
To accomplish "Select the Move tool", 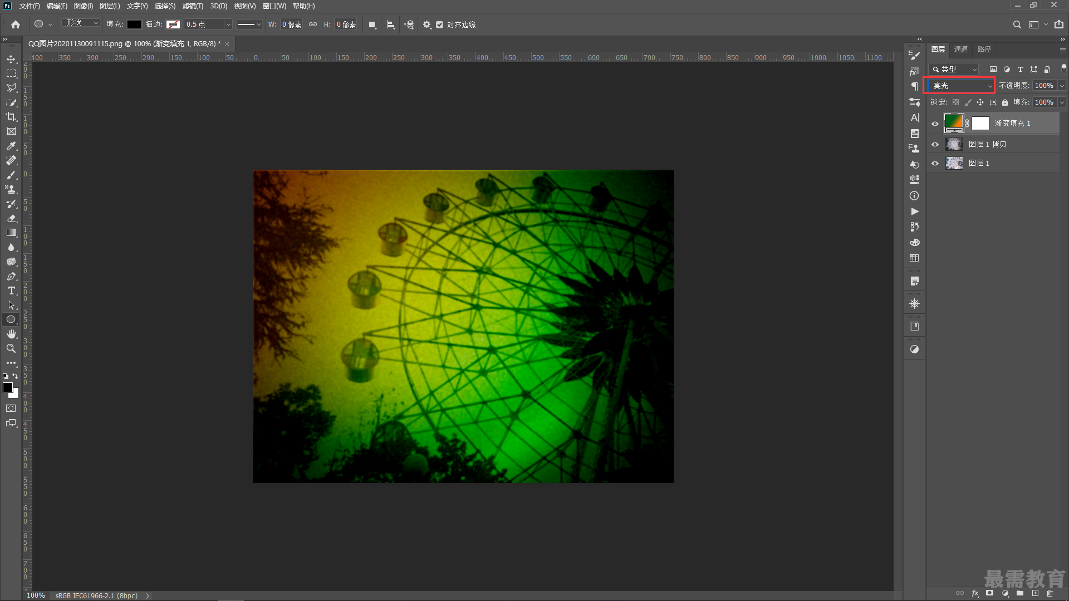I will [11, 59].
